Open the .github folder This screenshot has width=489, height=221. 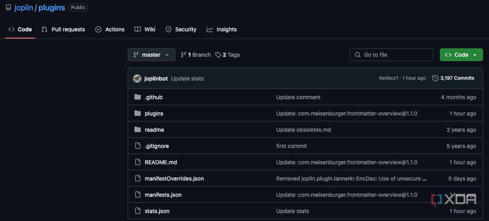tap(153, 97)
